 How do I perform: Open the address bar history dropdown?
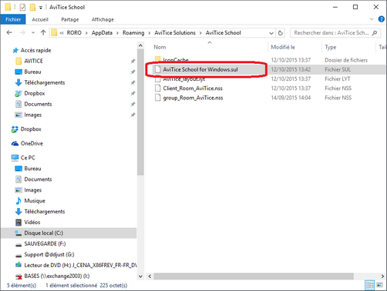[271, 33]
